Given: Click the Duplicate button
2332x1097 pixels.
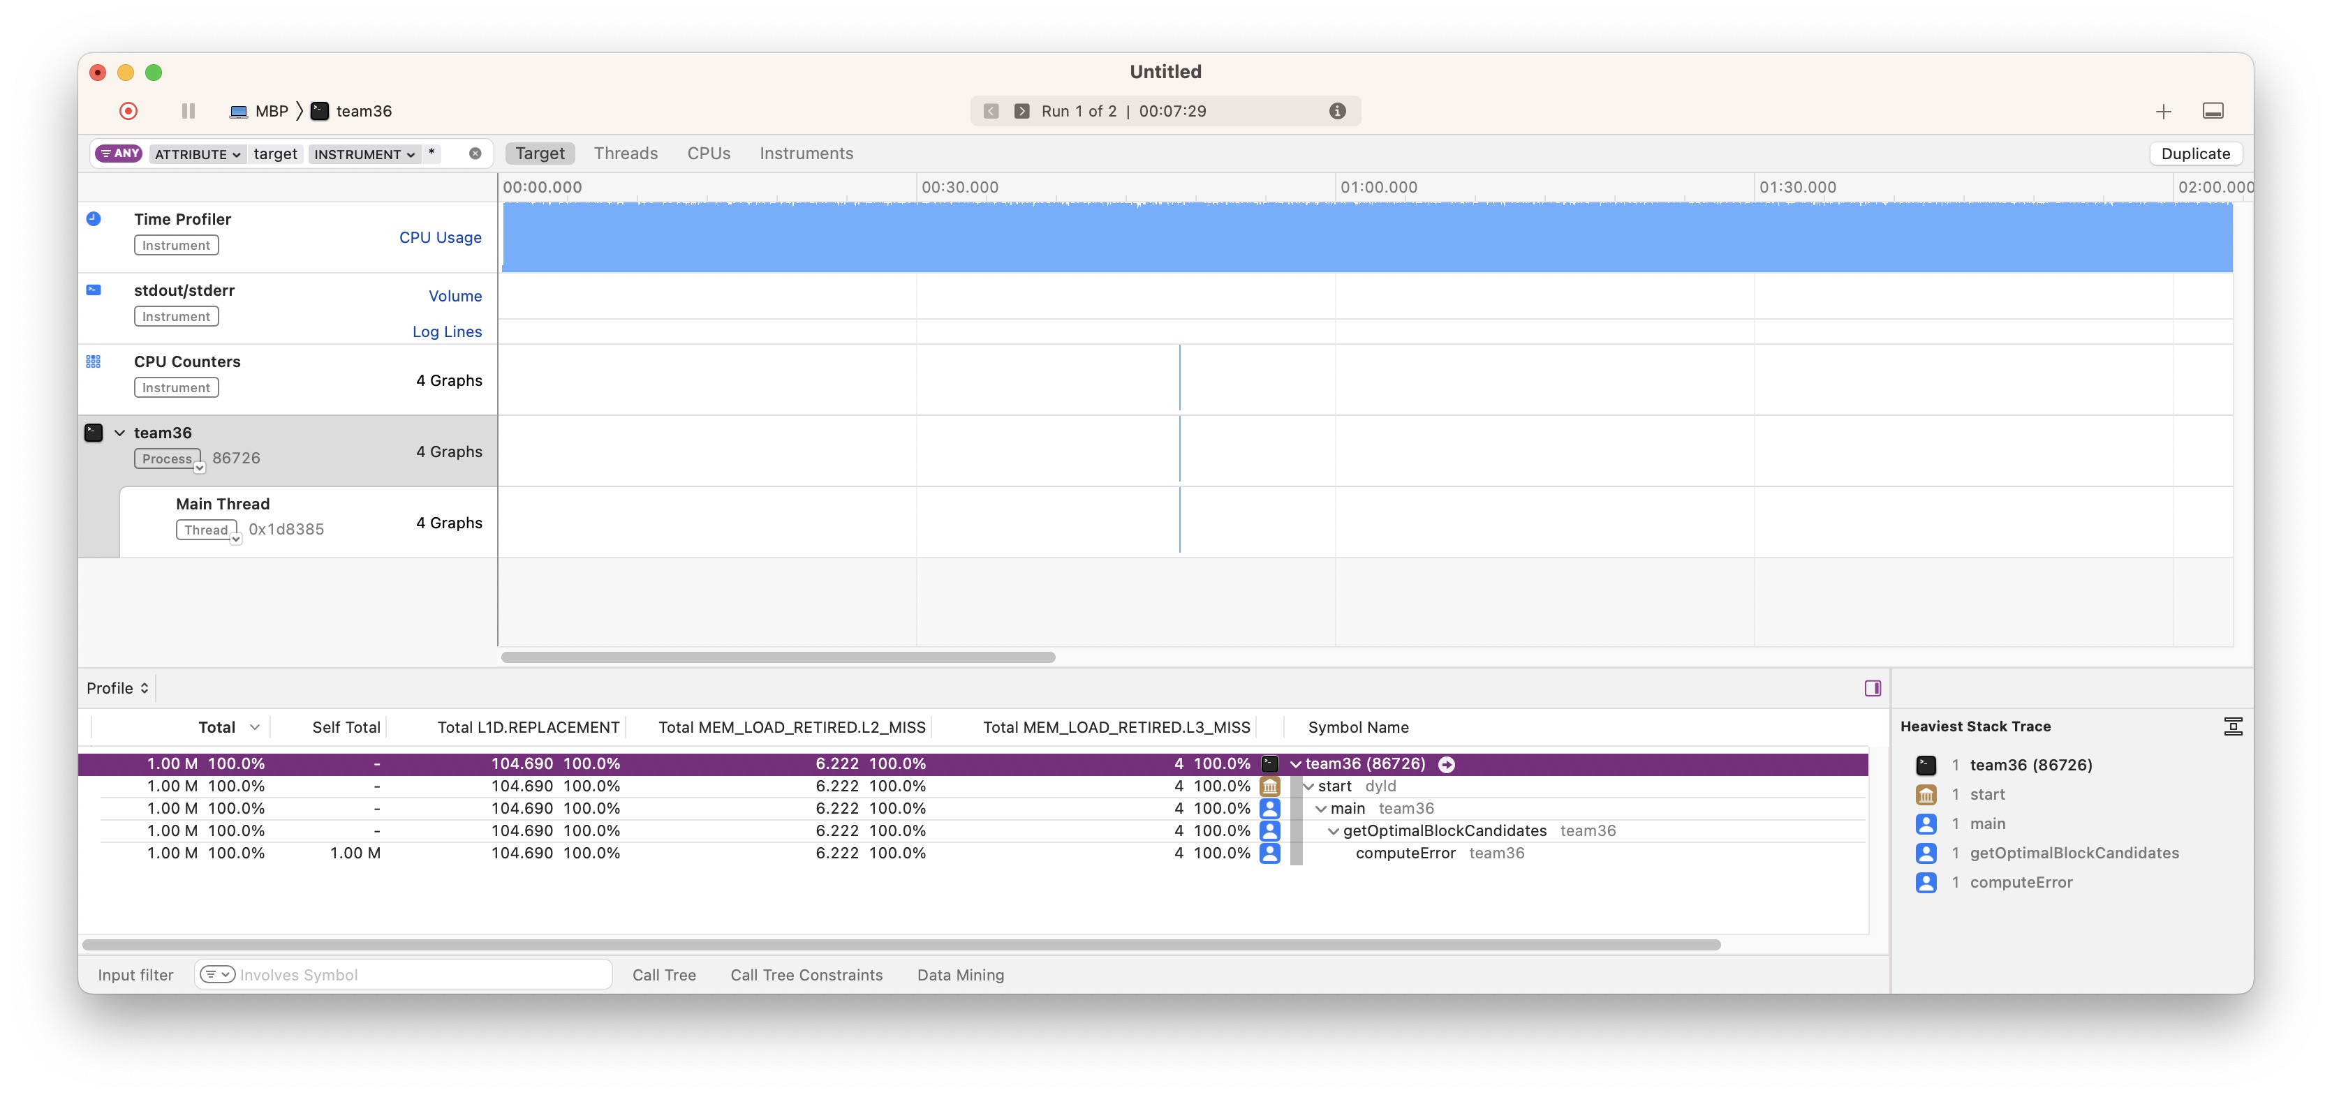Looking at the screenshot, I should [x=2195, y=153].
